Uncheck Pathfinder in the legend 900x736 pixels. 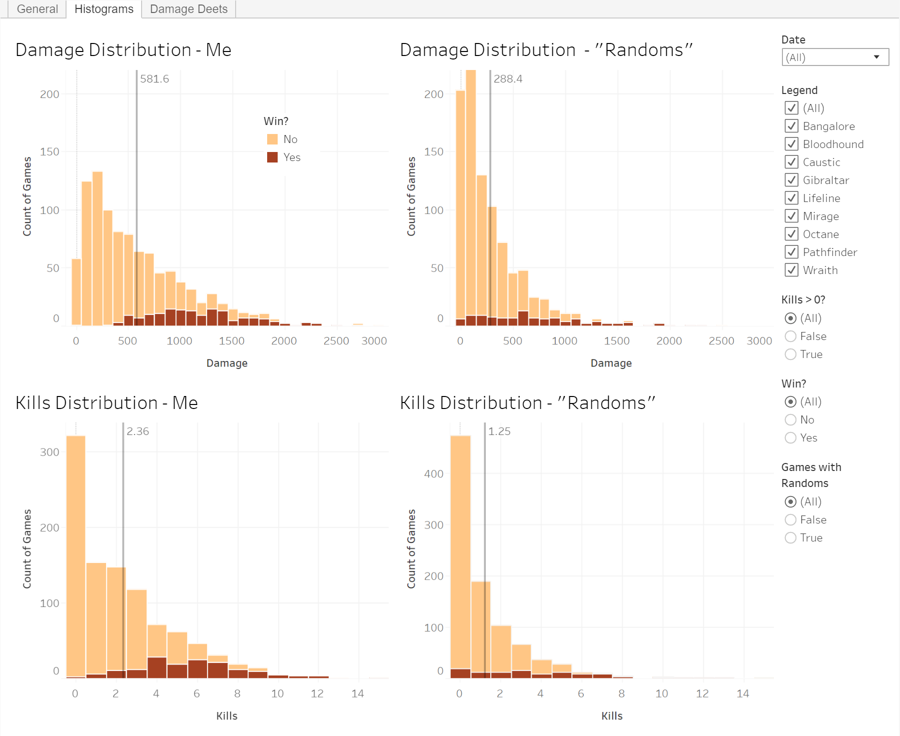click(791, 252)
